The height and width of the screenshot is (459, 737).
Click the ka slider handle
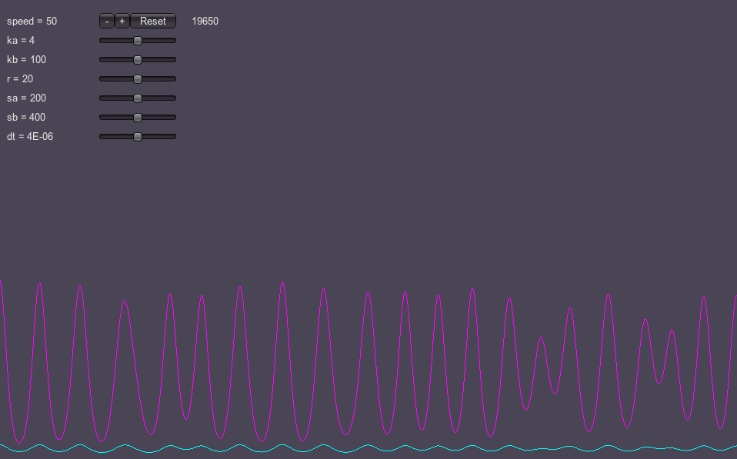tap(138, 41)
